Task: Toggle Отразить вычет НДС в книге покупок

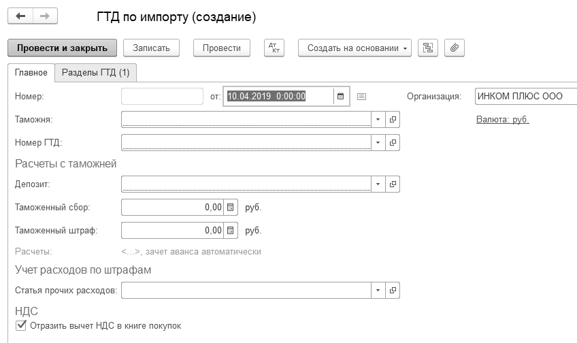Action: coord(20,326)
